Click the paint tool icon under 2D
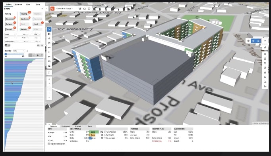Viewport: 271px width, 156px height. [265, 48]
